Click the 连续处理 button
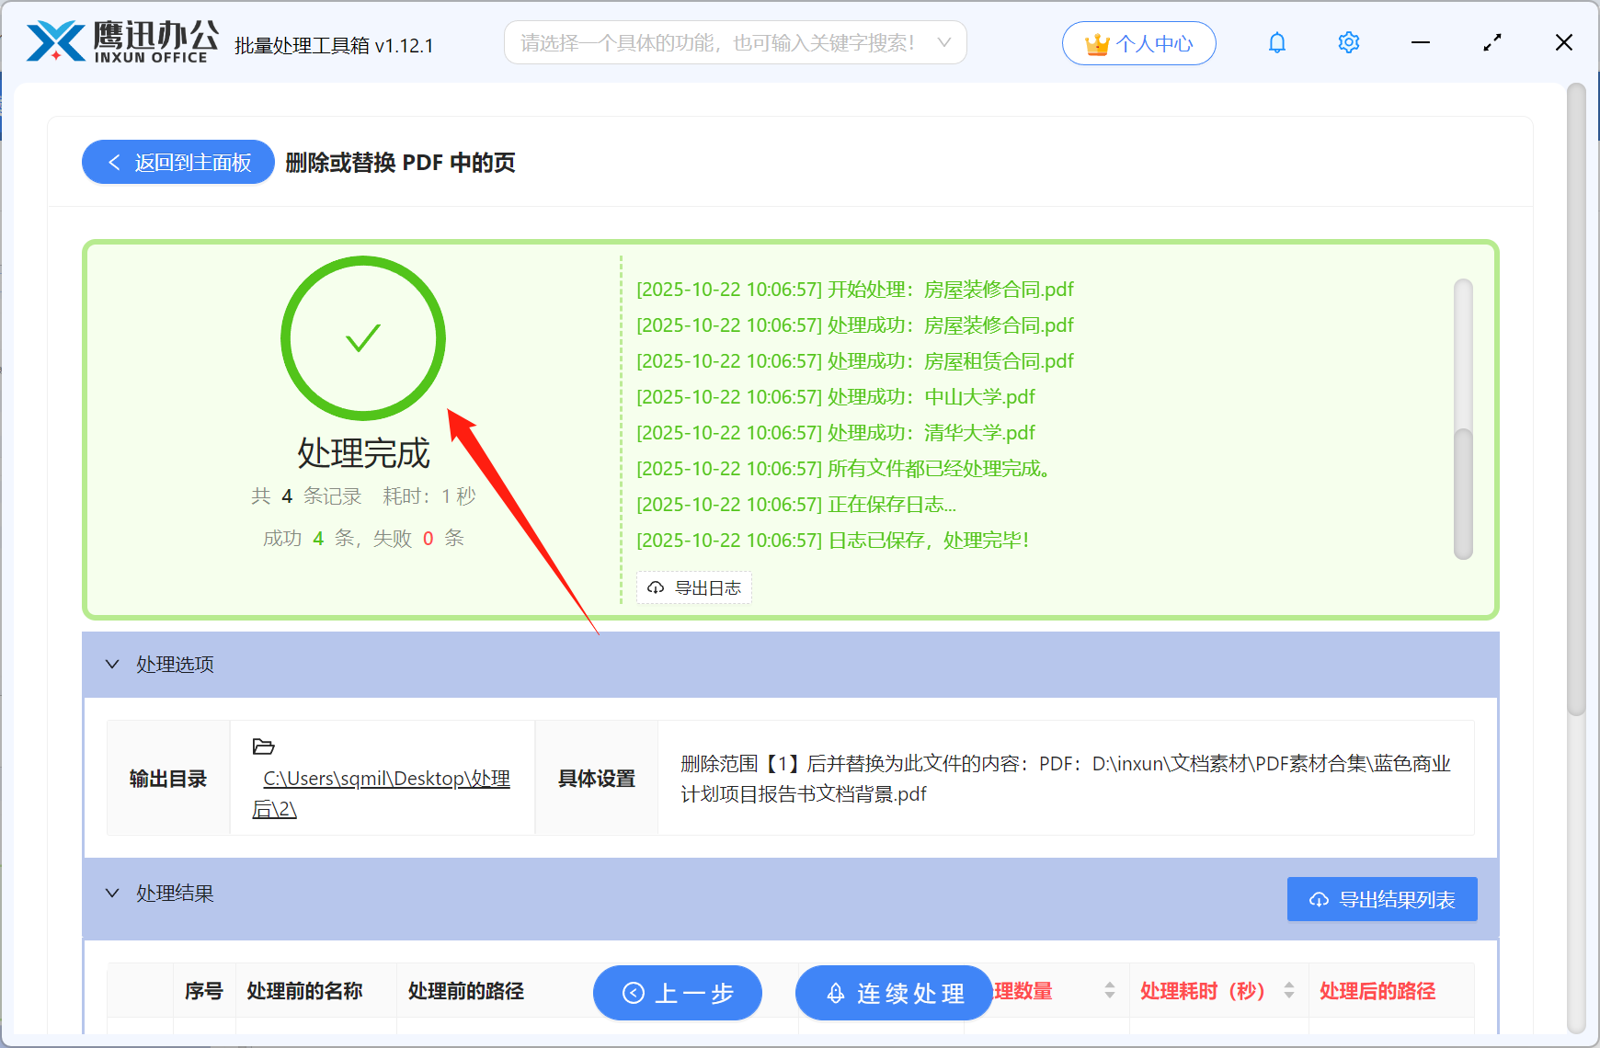 click(894, 993)
